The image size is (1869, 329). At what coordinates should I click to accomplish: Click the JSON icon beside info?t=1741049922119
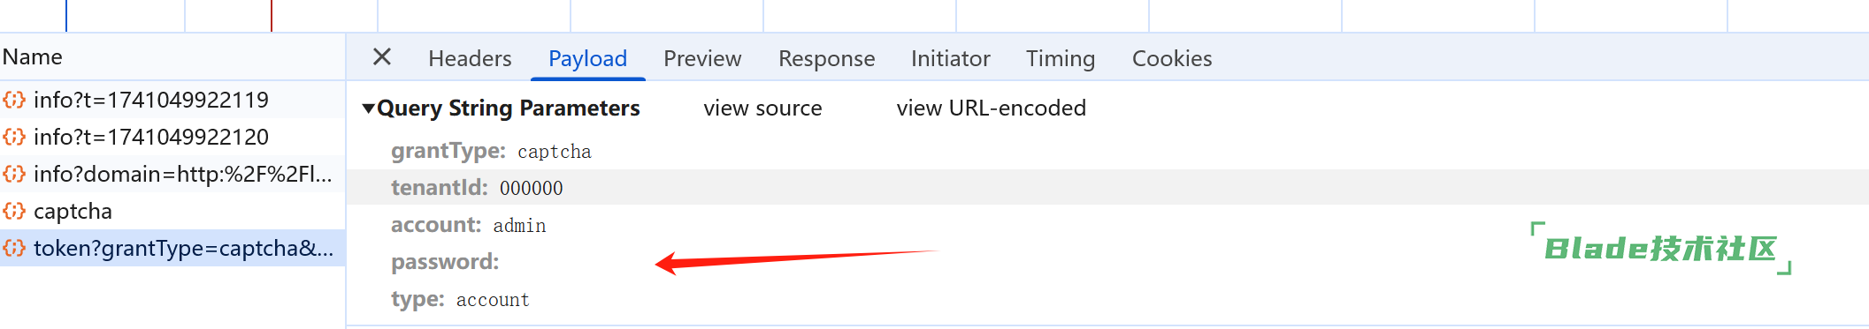[14, 100]
